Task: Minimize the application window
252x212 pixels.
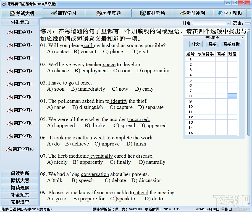Action: pyautogui.click(x=228, y=3)
